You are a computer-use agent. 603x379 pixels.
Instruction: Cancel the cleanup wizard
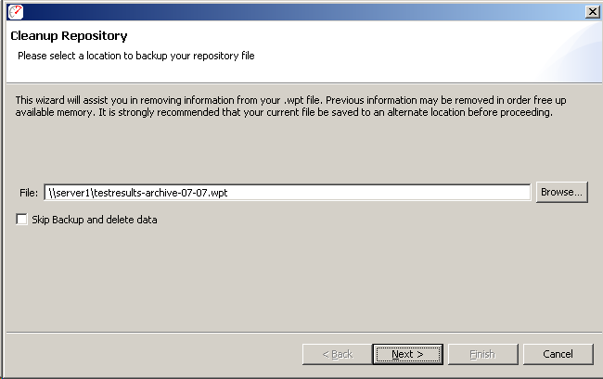pyautogui.click(x=558, y=354)
